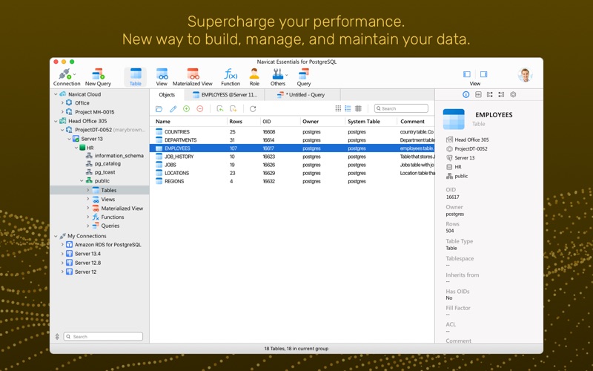Select the Tables item in sidebar
The width and height of the screenshot is (593, 371).
point(100,190)
